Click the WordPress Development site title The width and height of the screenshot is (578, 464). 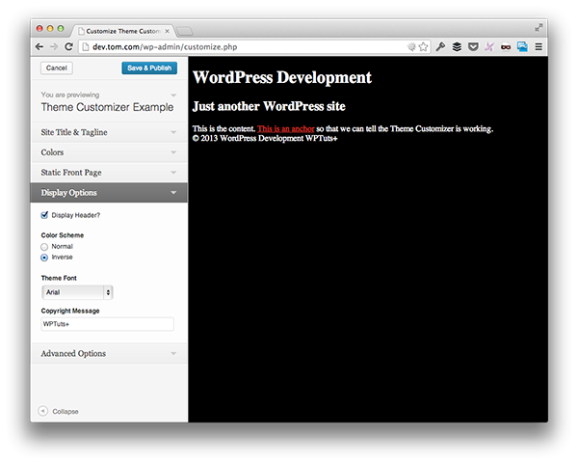click(x=282, y=77)
